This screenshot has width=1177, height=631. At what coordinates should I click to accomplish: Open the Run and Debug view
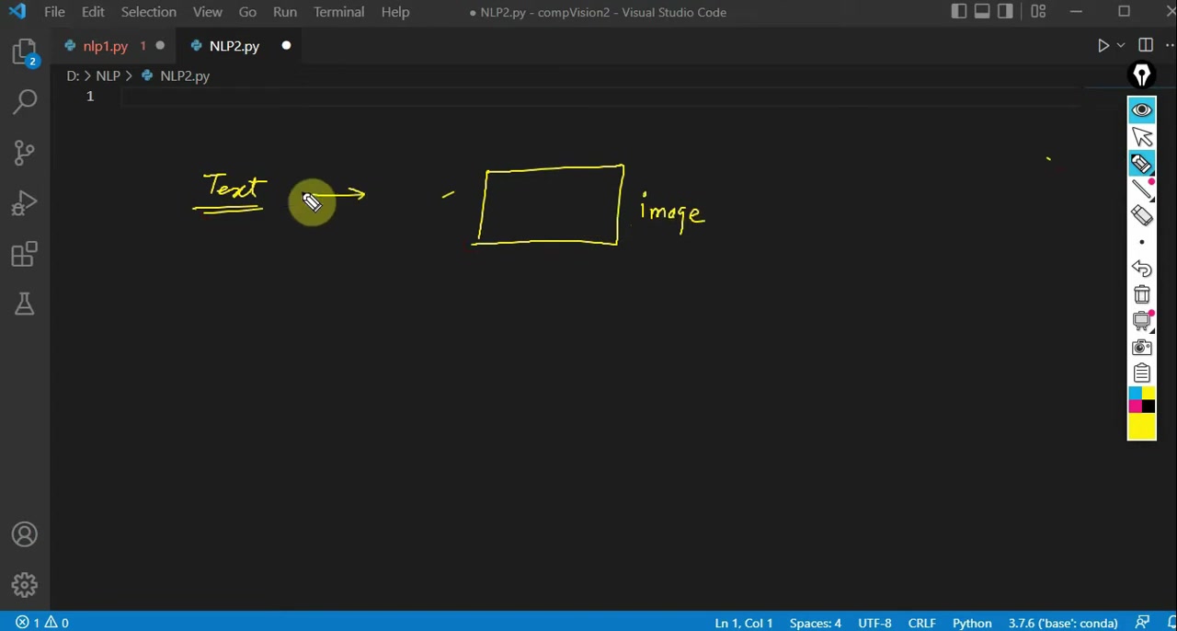pos(25,203)
